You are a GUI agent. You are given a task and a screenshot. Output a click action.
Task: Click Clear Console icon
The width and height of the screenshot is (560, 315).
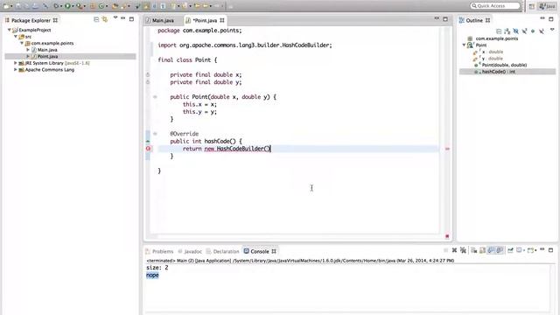point(474,250)
